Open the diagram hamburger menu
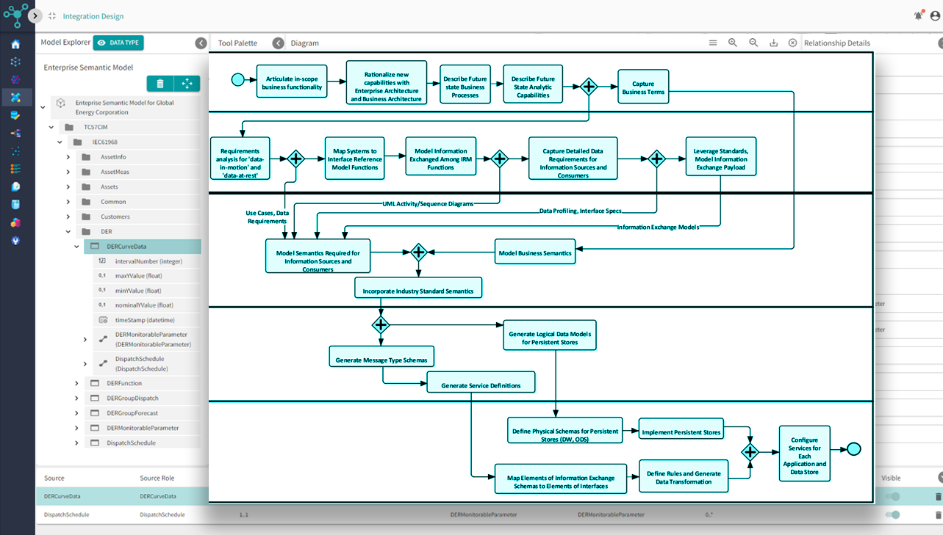 pos(713,43)
